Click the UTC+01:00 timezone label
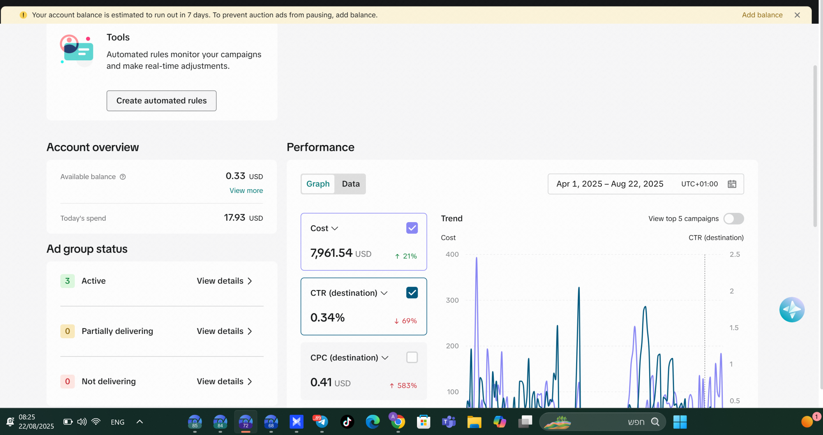823x435 pixels. pyautogui.click(x=700, y=184)
